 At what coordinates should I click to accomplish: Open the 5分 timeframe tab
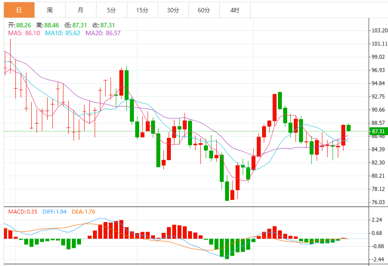[x=111, y=10]
